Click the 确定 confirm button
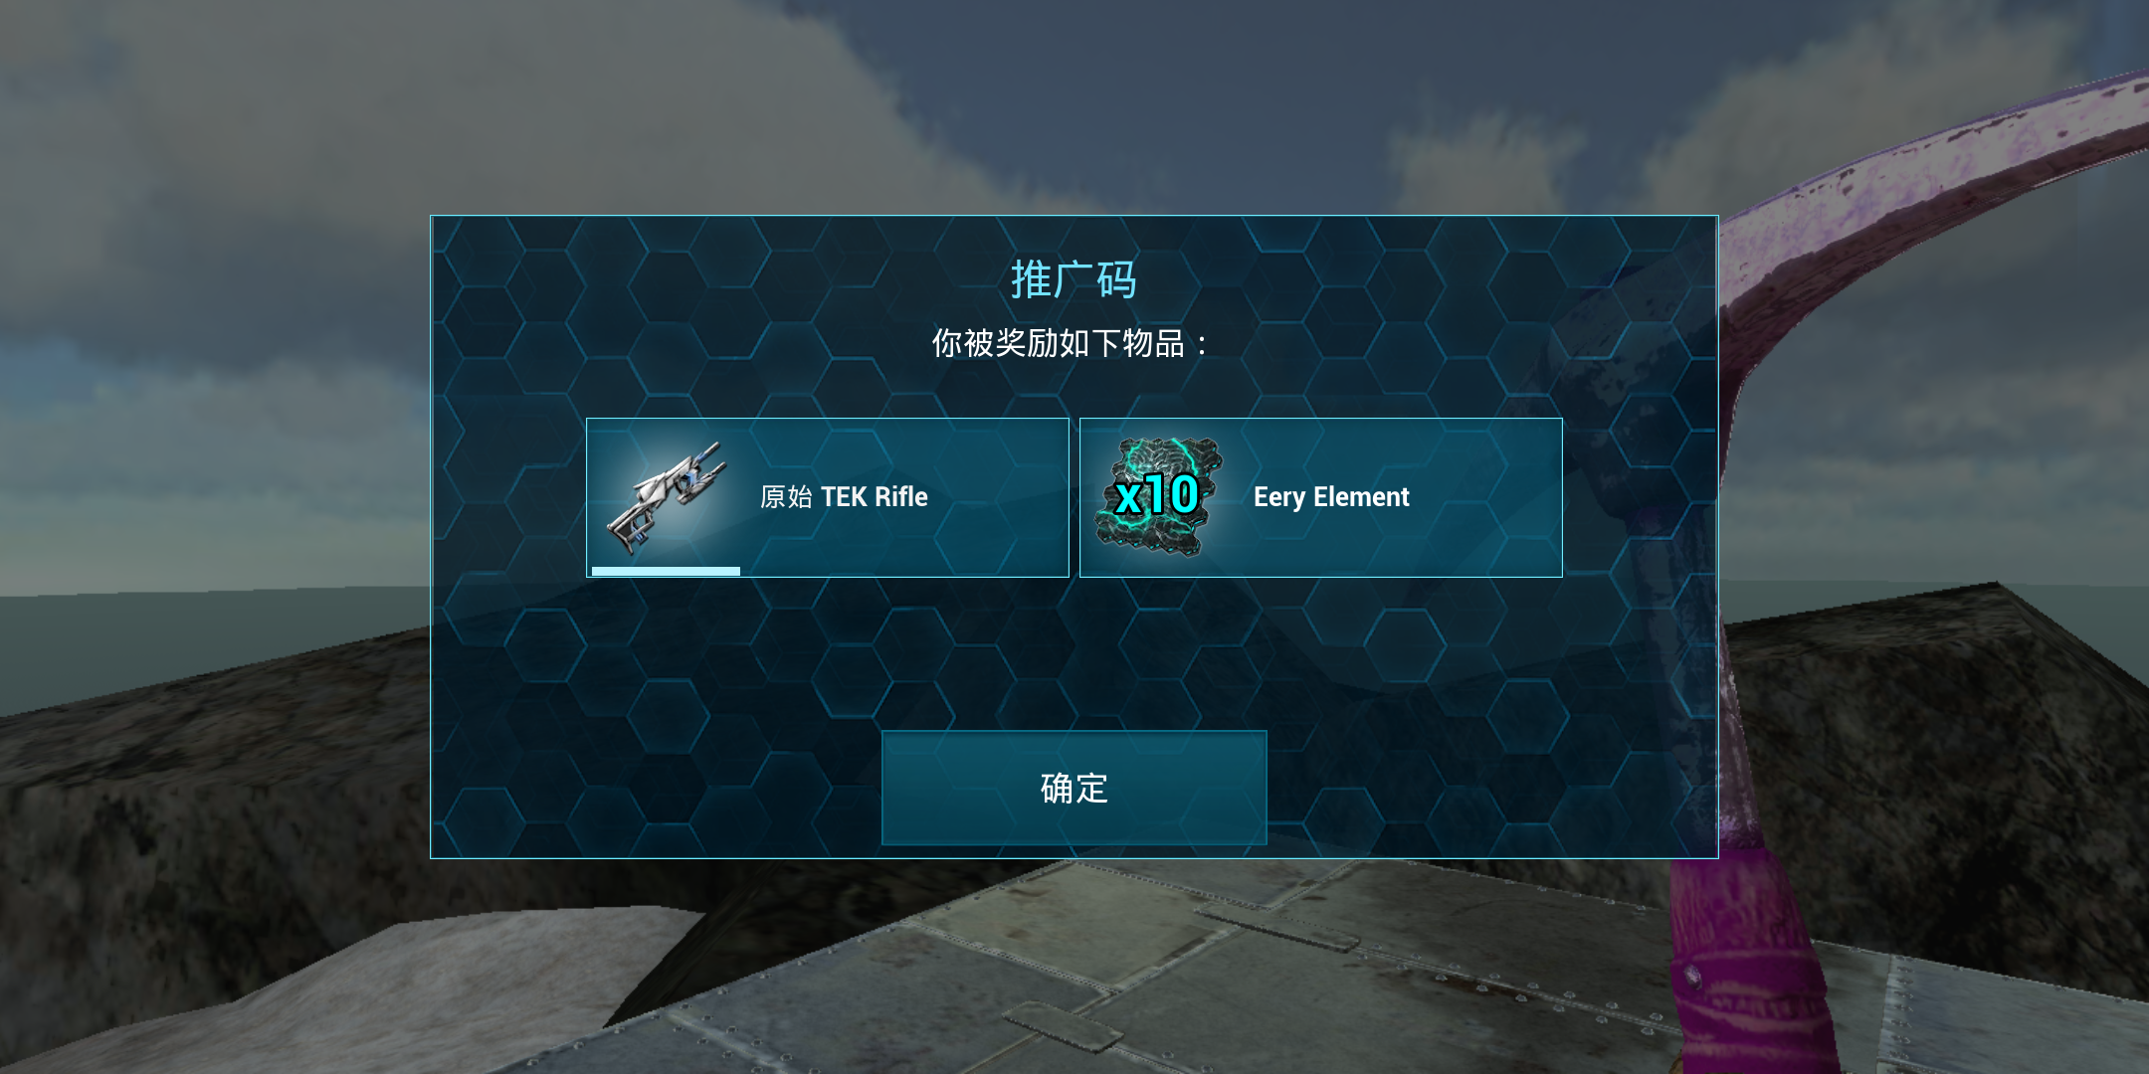Viewport: 2149px width, 1074px height. 1074,788
